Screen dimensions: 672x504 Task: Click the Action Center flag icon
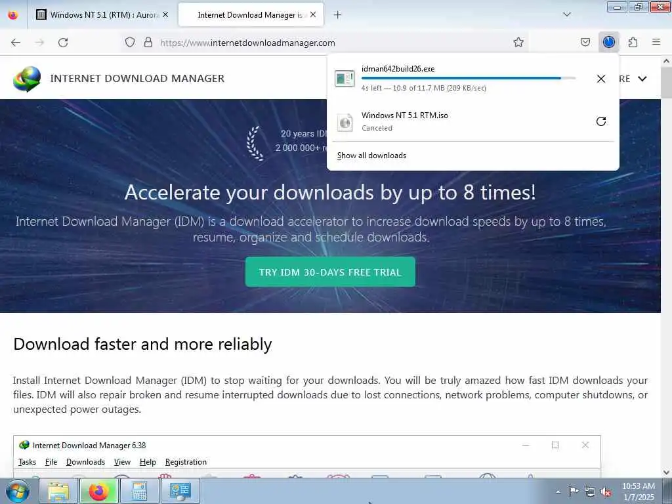574,492
